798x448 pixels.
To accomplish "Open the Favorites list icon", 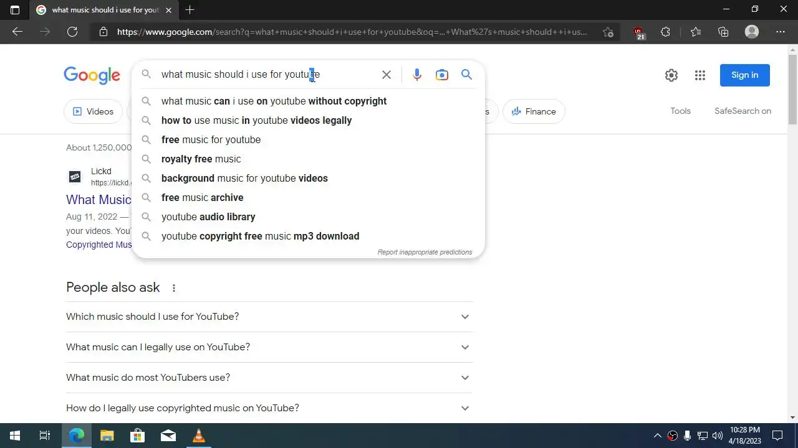I will click(x=696, y=32).
